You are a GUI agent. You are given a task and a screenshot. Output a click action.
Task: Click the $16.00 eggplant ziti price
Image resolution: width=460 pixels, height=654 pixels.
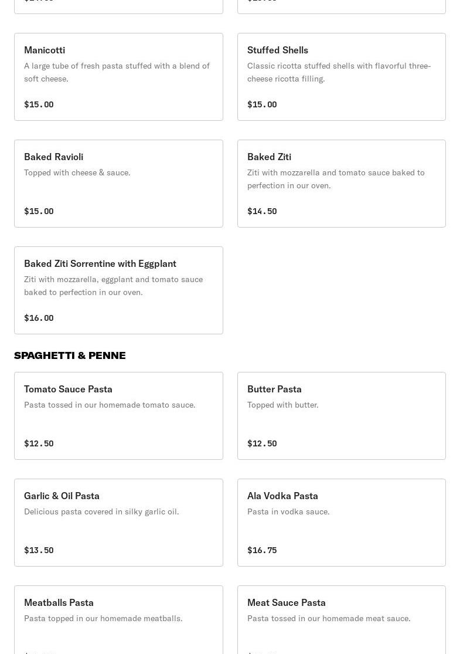point(39,318)
